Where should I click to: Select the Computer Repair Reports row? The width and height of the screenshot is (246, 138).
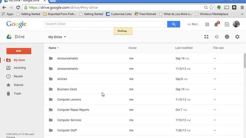143,110
